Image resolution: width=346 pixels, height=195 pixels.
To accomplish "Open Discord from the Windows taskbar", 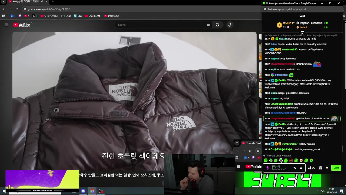I will tap(83, 191).
